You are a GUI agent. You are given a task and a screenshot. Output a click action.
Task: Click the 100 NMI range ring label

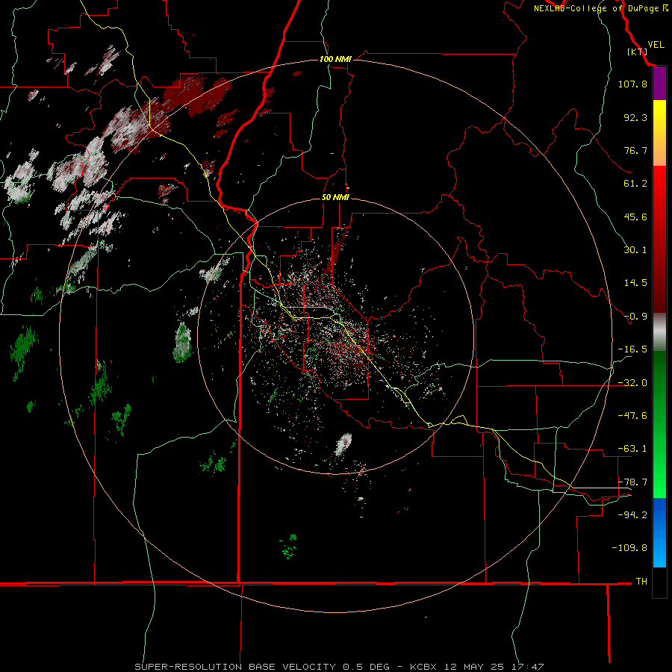(x=335, y=59)
